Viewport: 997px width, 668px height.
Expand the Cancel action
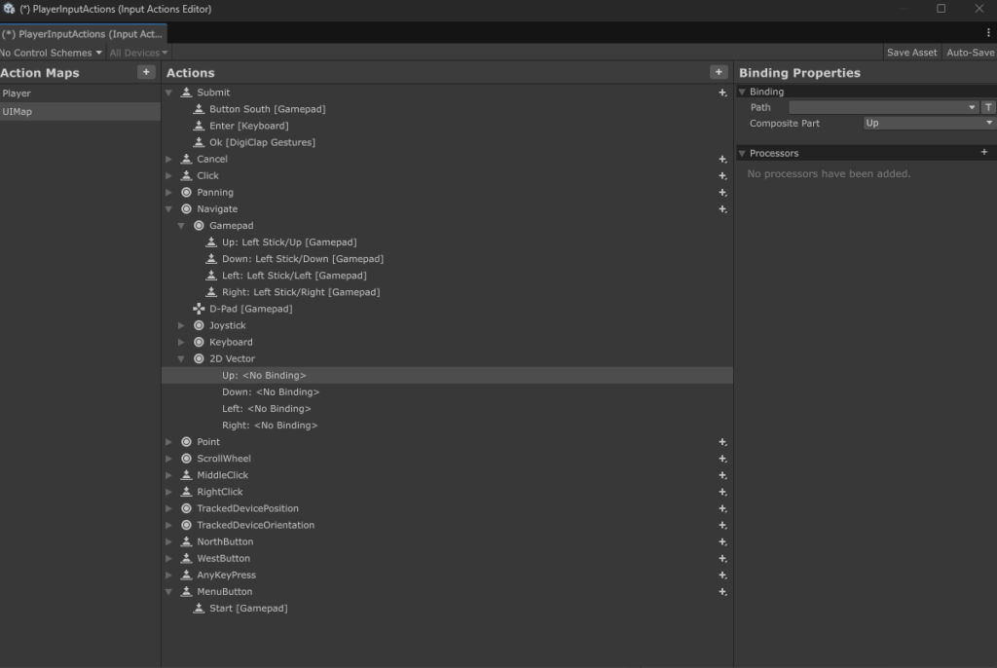coord(169,159)
